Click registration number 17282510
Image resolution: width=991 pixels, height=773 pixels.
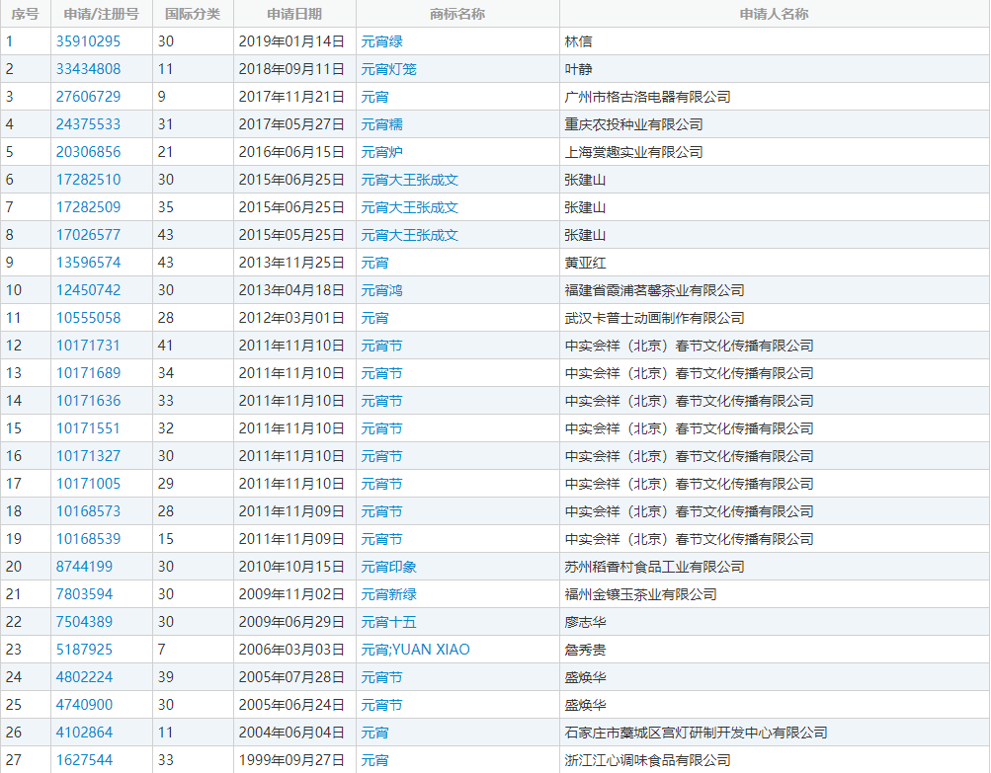coord(88,180)
